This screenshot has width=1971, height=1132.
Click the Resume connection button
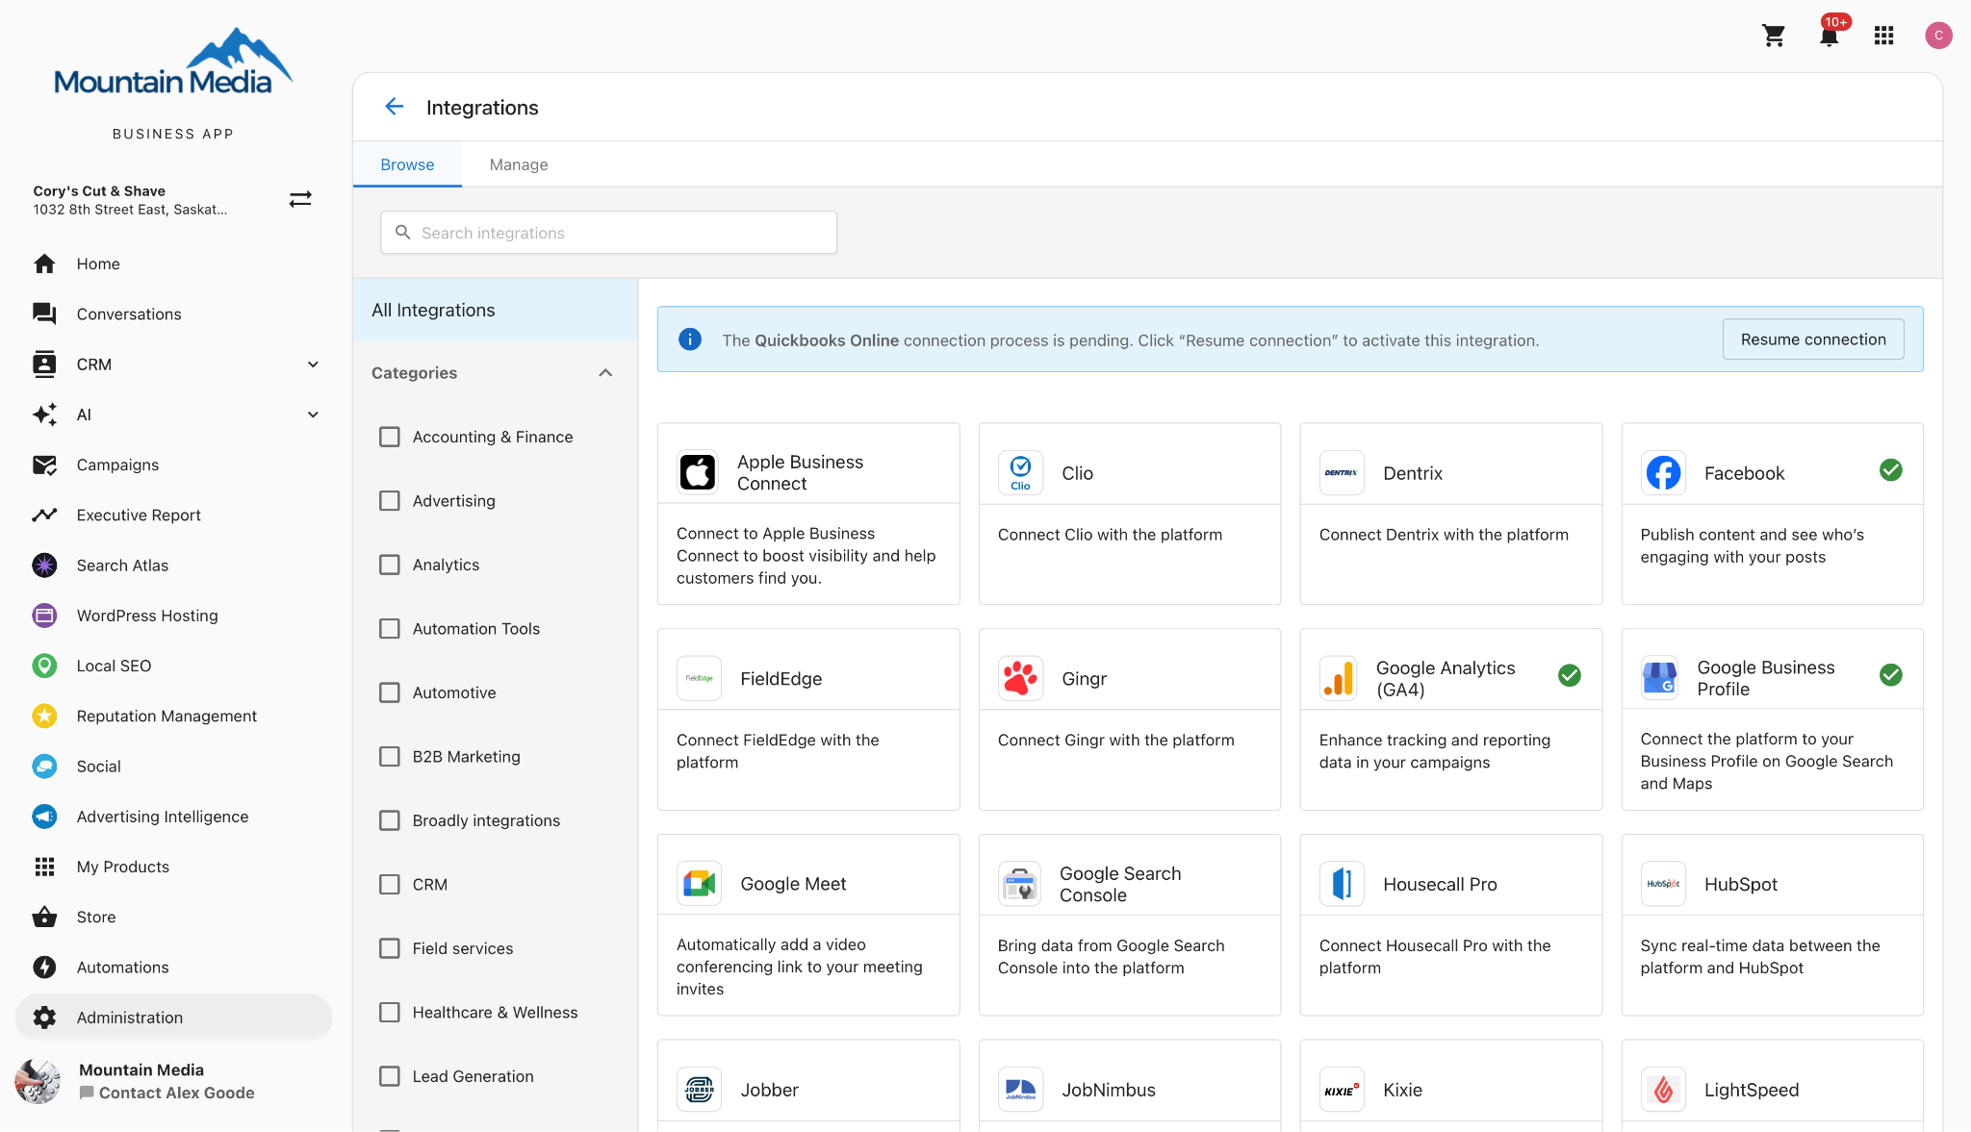[1812, 339]
